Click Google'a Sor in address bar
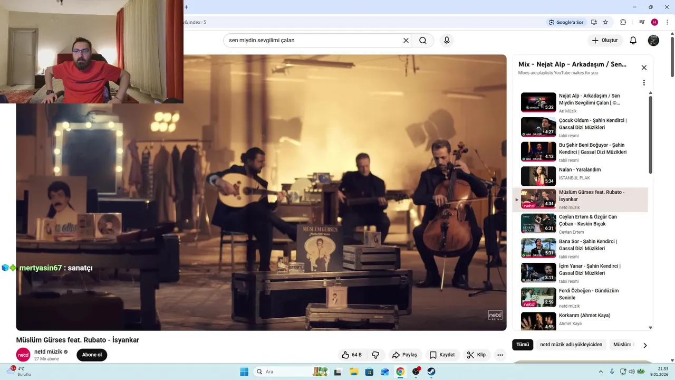 tap(566, 22)
